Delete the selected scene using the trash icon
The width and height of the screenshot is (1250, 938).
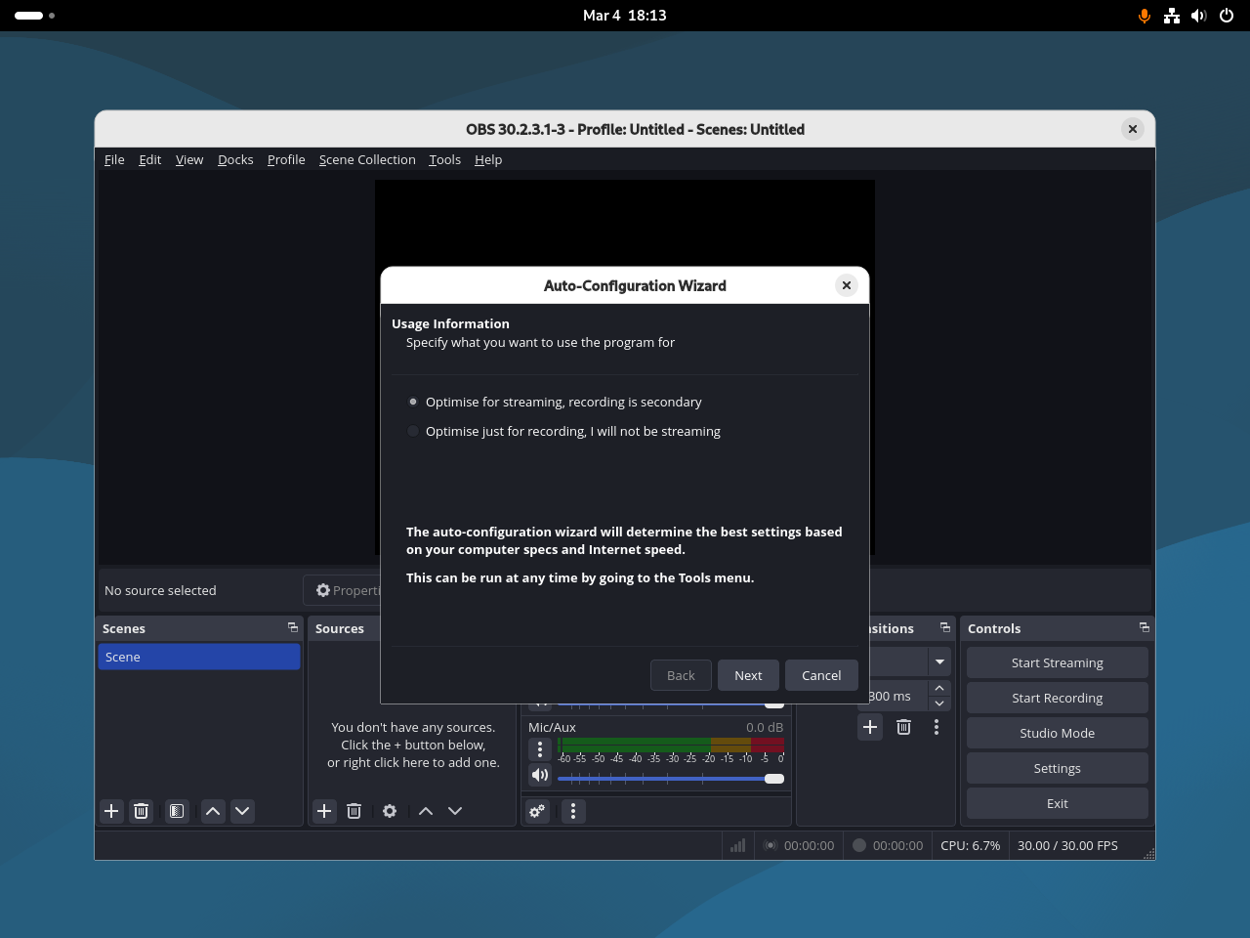tap(141, 811)
